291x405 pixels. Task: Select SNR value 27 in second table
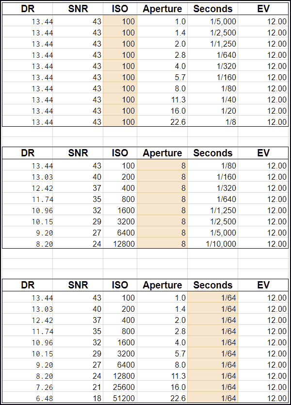78,233
